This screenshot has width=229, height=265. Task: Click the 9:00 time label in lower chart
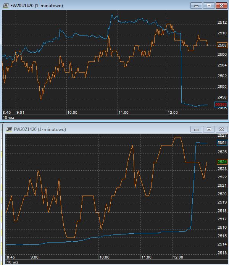[x=34, y=257]
